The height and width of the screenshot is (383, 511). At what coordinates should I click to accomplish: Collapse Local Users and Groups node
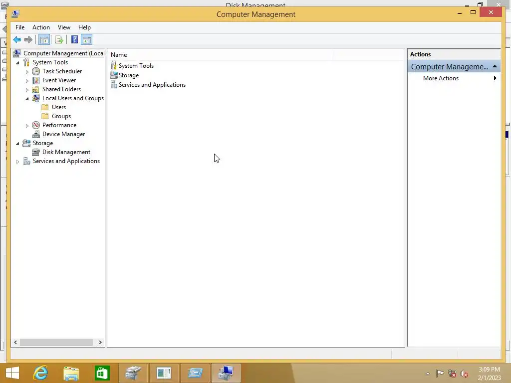(x=27, y=99)
